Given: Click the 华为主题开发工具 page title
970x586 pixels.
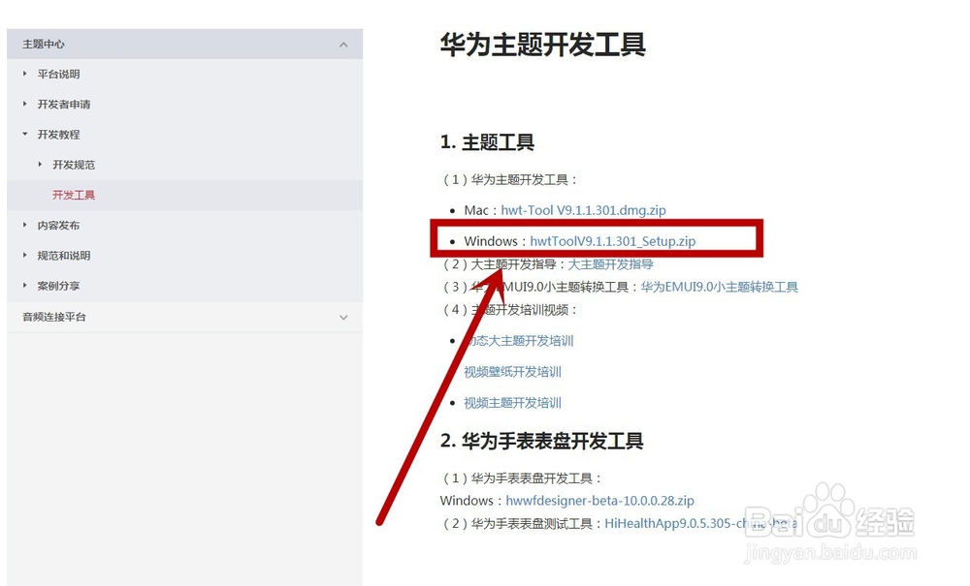Looking at the screenshot, I should tap(543, 46).
